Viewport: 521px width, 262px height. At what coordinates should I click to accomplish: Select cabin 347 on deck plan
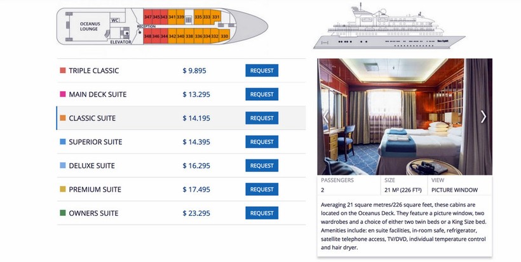(148, 17)
